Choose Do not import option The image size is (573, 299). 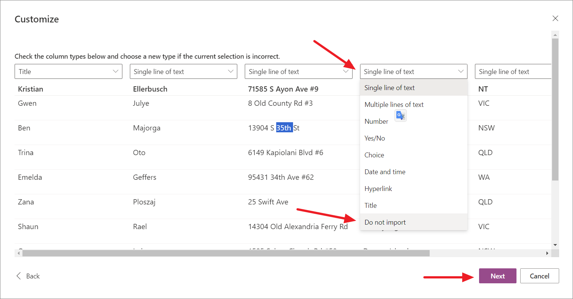click(x=414, y=222)
